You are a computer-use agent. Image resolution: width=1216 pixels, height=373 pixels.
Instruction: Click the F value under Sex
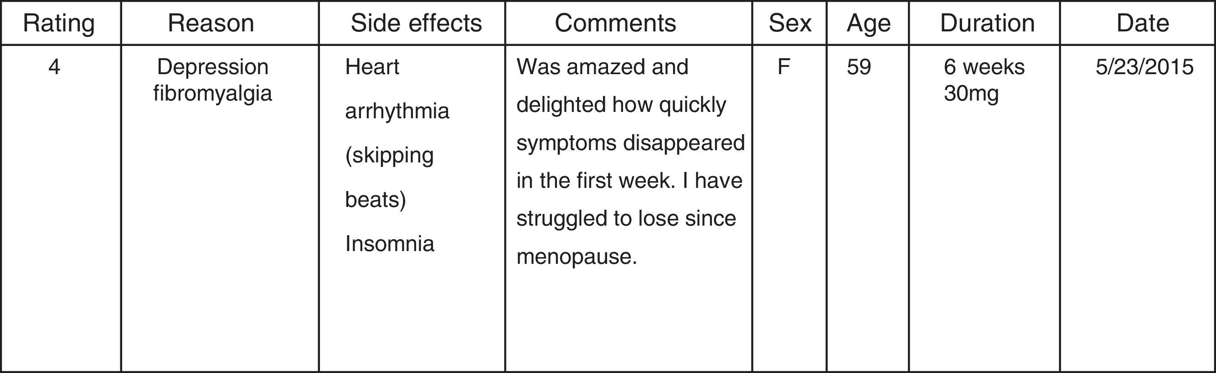click(783, 67)
